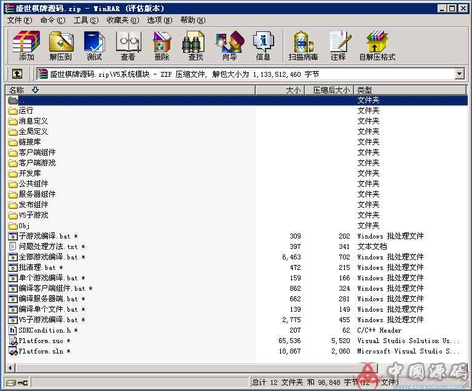Click the status bar totals text
Image resolution: width=472 pixels, height=391 pixels.
(x=325, y=382)
